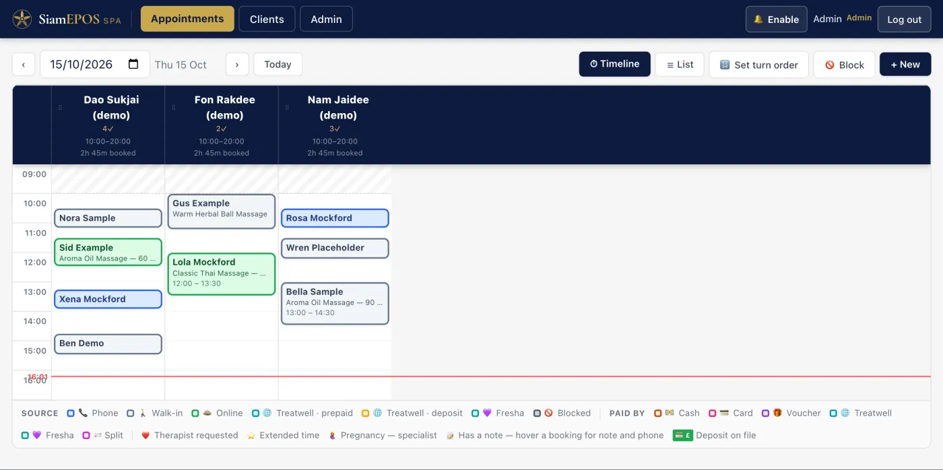The image size is (943, 470).
Task: Grab the drag handle on Dao Sukjai column
Action: coord(60,107)
